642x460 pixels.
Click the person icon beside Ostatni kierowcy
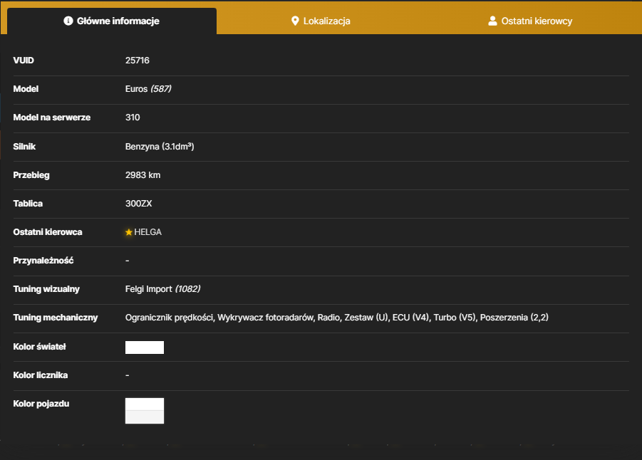[492, 21]
